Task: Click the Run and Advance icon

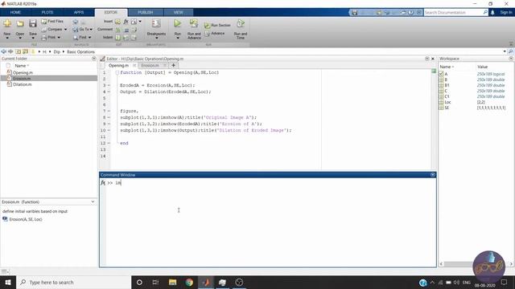Action: pyautogui.click(x=194, y=23)
